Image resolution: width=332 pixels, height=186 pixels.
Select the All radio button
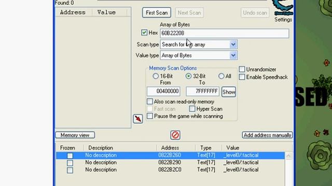point(221,76)
